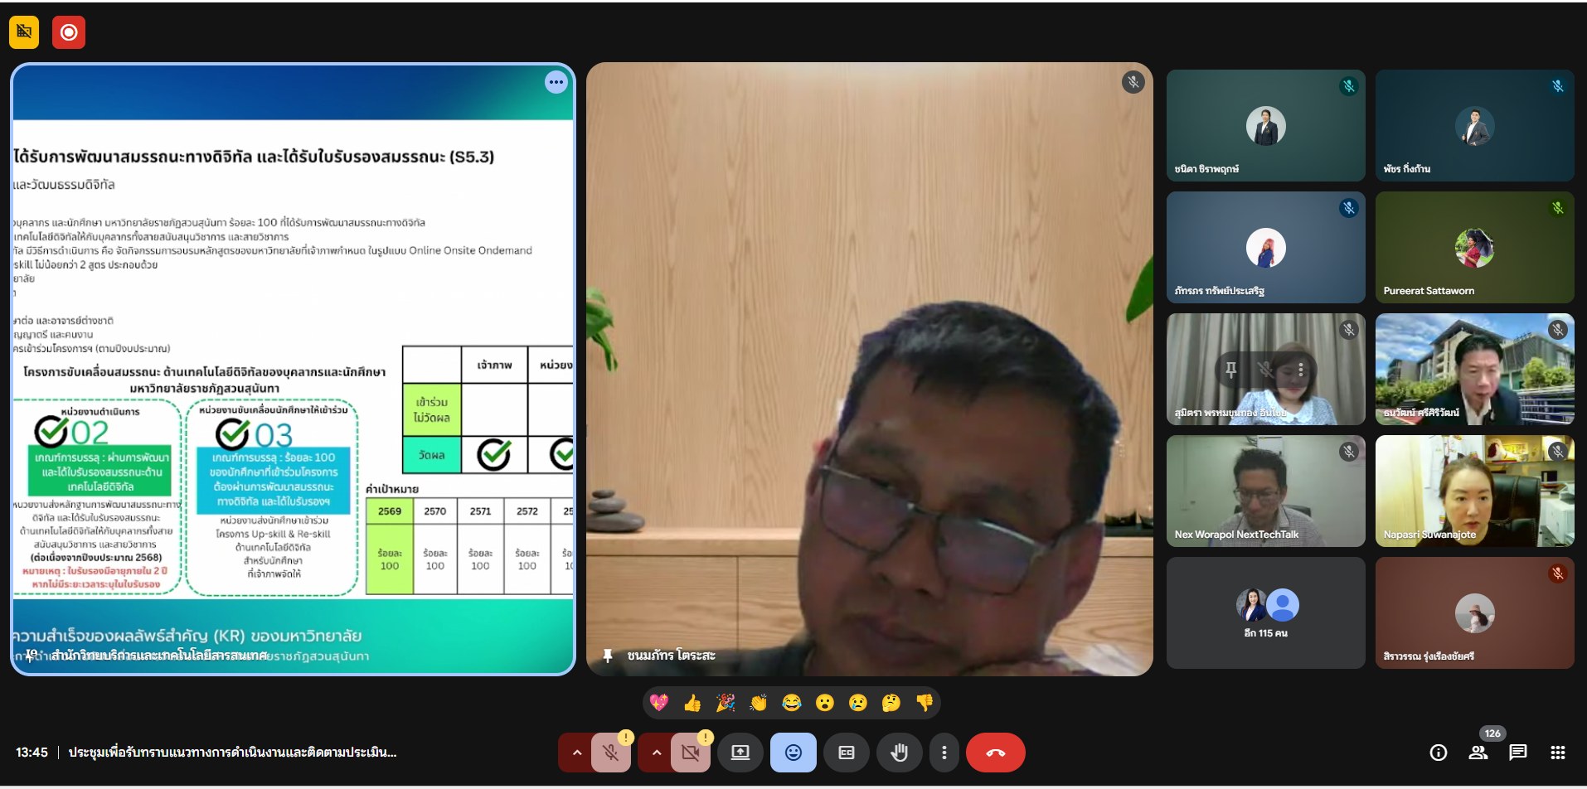Image resolution: width=1587 pixels, height=789 pixels.
Task: Leave the call
Action: [995, 753]
